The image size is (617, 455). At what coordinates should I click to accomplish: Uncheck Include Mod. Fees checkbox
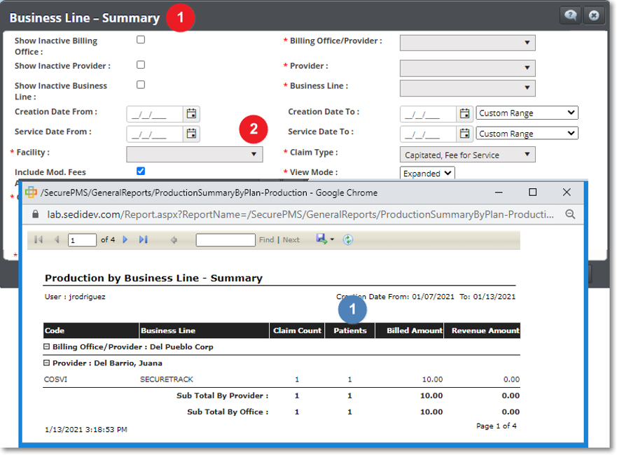pos(141,171)
